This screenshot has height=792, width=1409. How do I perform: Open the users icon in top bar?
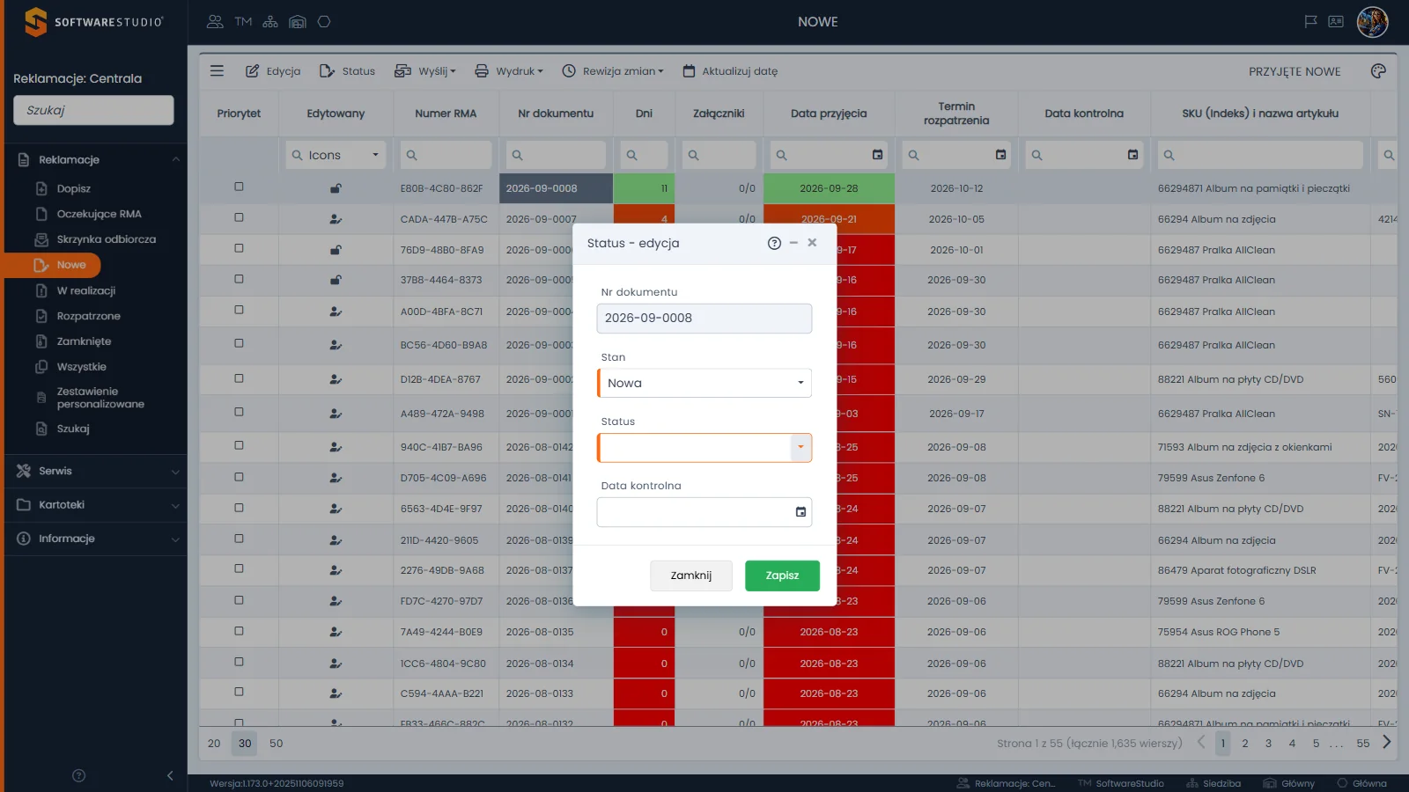pos(215,22)
